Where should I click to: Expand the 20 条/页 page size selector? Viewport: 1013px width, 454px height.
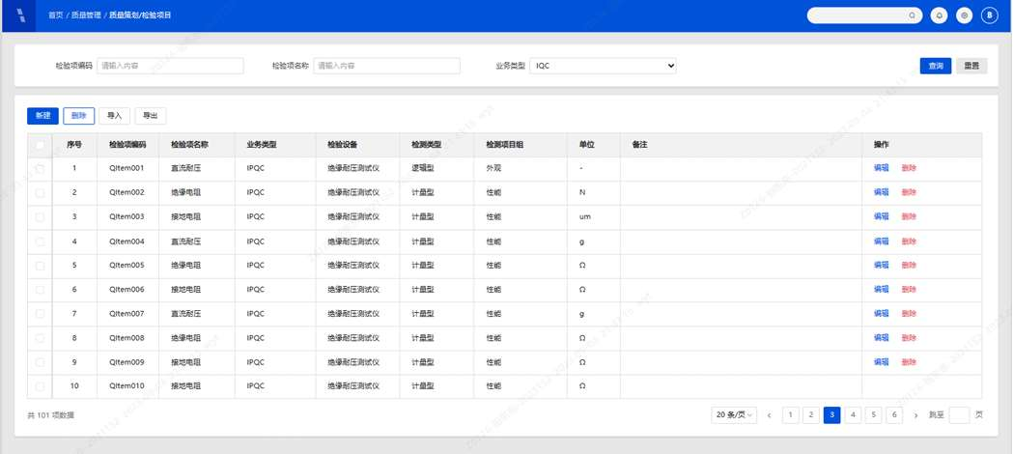[x=735, y=415]
